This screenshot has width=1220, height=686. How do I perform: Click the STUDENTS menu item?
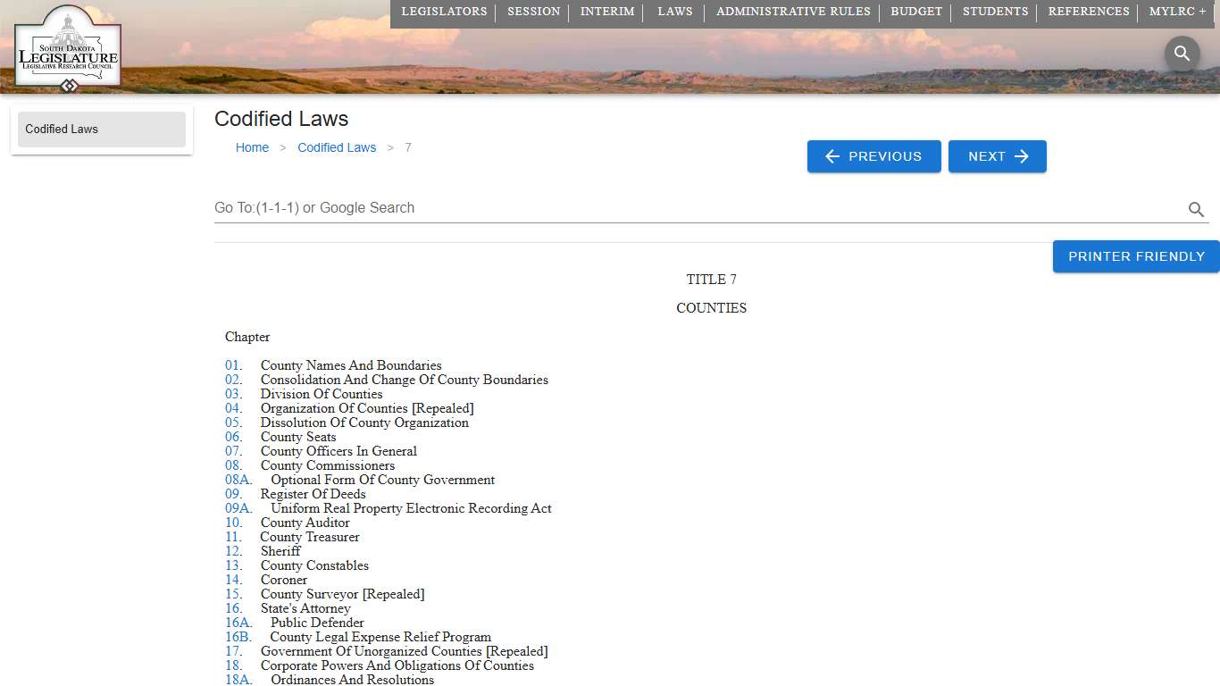tap(994, 13)
